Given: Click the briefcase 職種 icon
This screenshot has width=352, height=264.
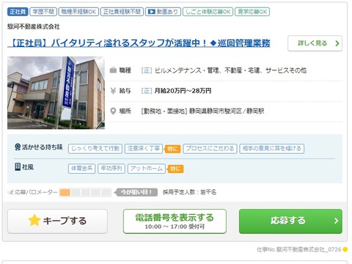Looking at the screenshot, I should [x=113, y=70].
